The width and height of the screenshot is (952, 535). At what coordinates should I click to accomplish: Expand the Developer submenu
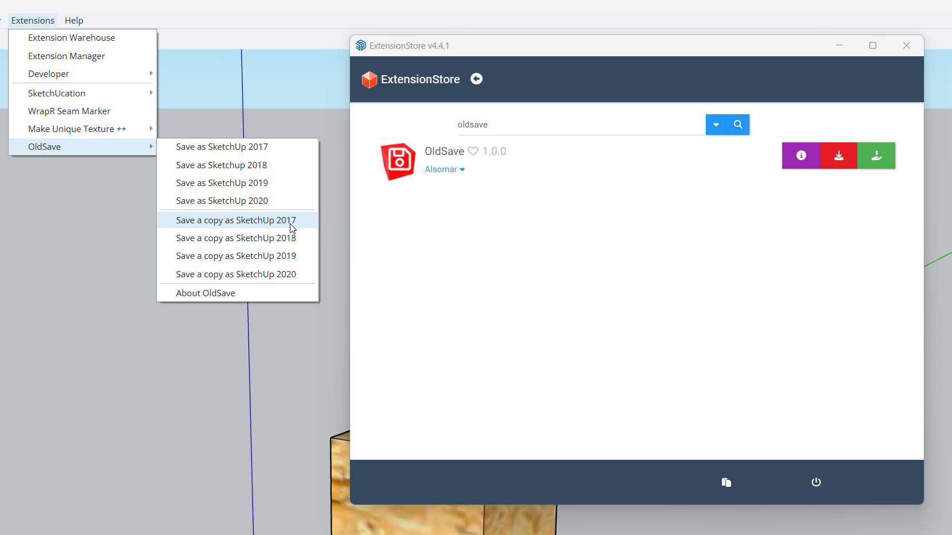click(x=83, y=74)
